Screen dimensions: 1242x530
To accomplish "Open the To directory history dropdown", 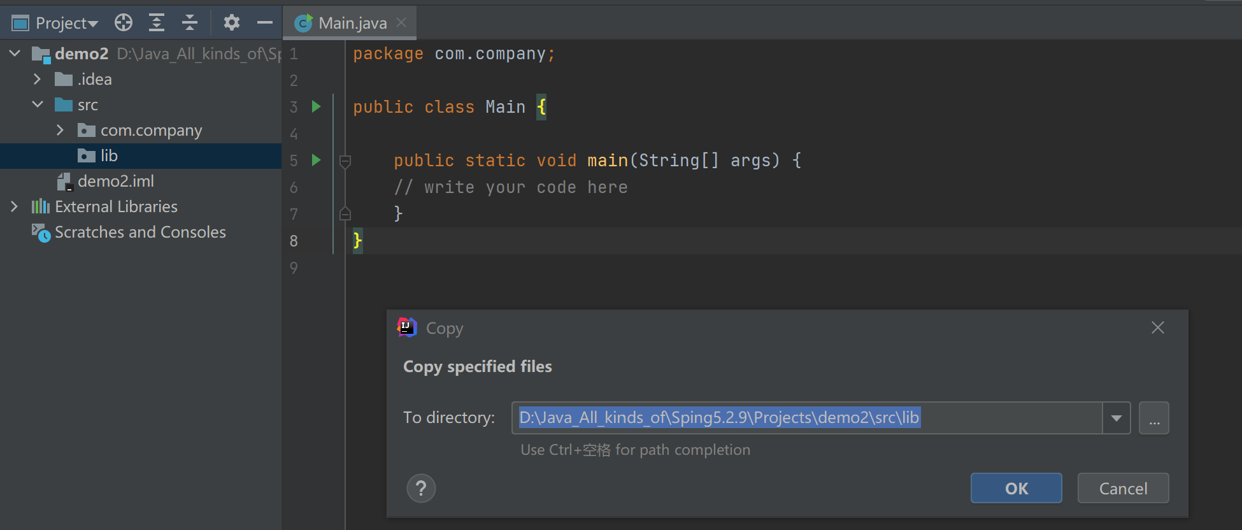I will tap(1116, 418).
